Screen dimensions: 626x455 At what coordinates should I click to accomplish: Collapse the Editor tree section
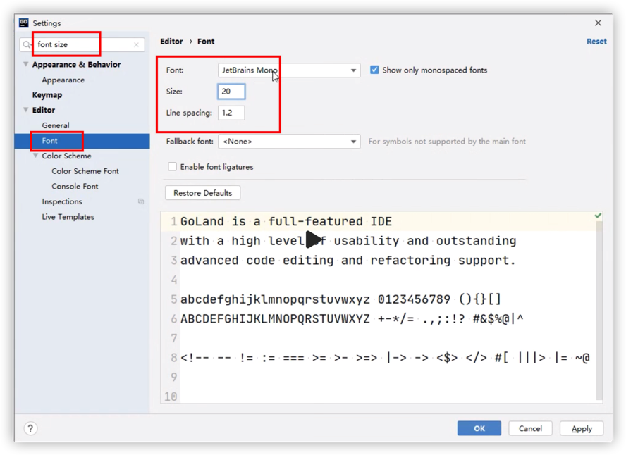[x=25, y=110]
